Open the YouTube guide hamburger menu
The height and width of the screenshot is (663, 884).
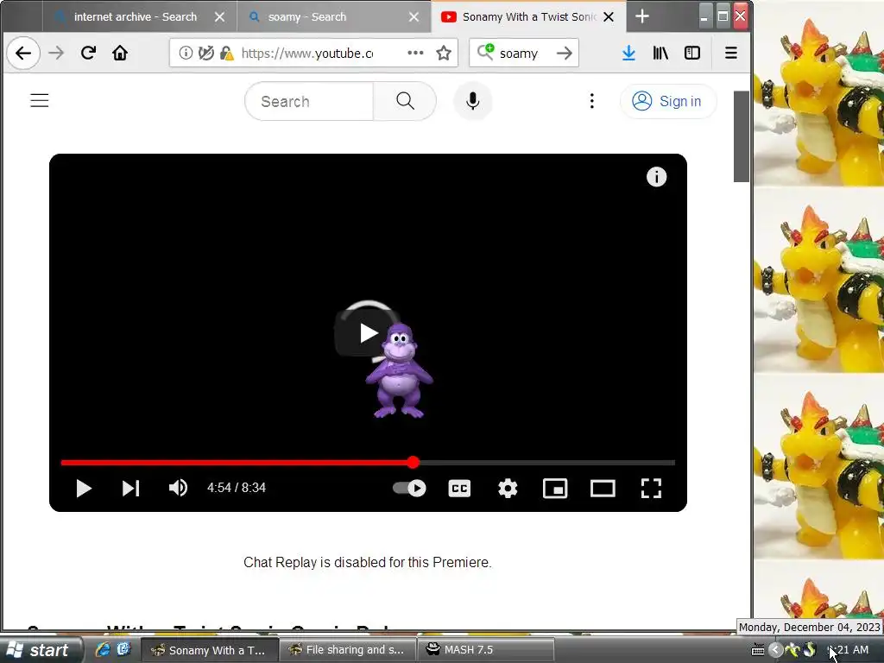pos(40,101)
